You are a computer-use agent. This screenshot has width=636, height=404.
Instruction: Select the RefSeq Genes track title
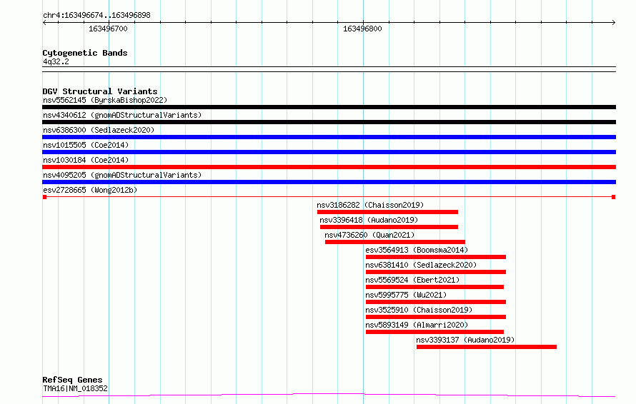(x=72, y=380)
